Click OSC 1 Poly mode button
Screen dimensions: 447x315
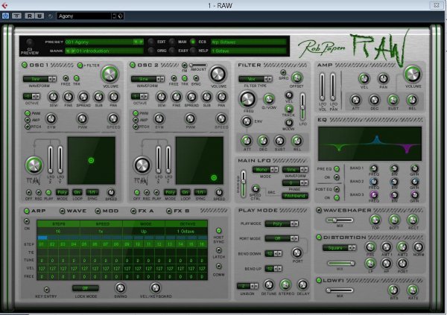click(62, 192)
